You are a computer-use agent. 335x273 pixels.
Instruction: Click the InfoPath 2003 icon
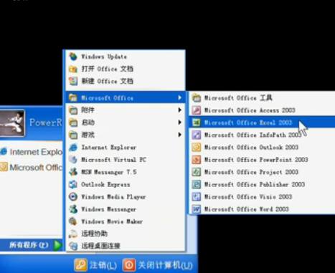point(197,135)
